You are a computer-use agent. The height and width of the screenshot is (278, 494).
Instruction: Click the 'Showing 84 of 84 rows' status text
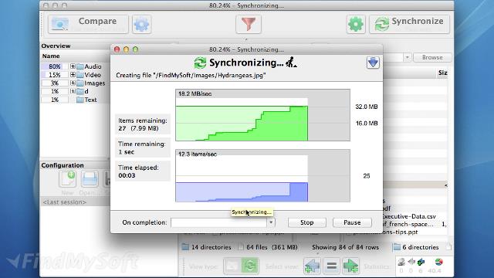click(345, 247)
